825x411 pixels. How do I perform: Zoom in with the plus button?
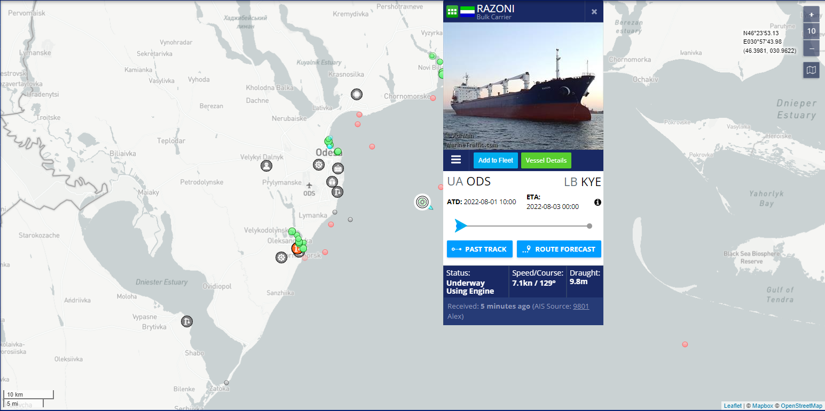[811, 14]
